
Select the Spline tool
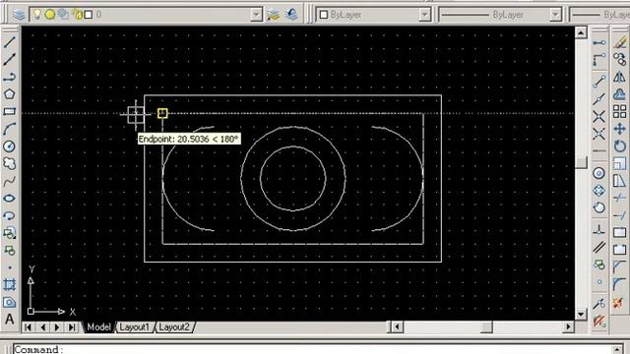point(9,181)
